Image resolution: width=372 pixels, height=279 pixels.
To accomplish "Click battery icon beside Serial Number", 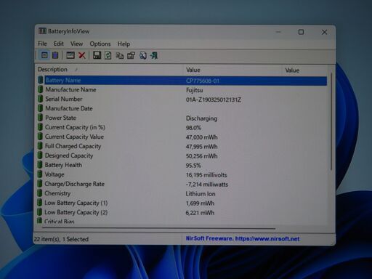I will 40,99.
